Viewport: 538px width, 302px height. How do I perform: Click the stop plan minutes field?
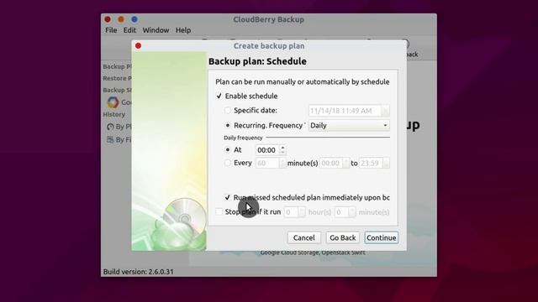(x=341, y=212)
